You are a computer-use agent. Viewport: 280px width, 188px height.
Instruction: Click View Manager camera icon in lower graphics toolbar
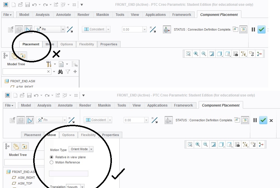pyautogui.click(x=237, y=144)
